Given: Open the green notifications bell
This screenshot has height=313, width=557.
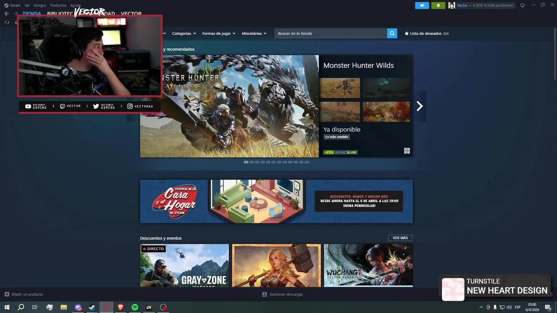Looking at the screenshot, I should click(438, 5).
